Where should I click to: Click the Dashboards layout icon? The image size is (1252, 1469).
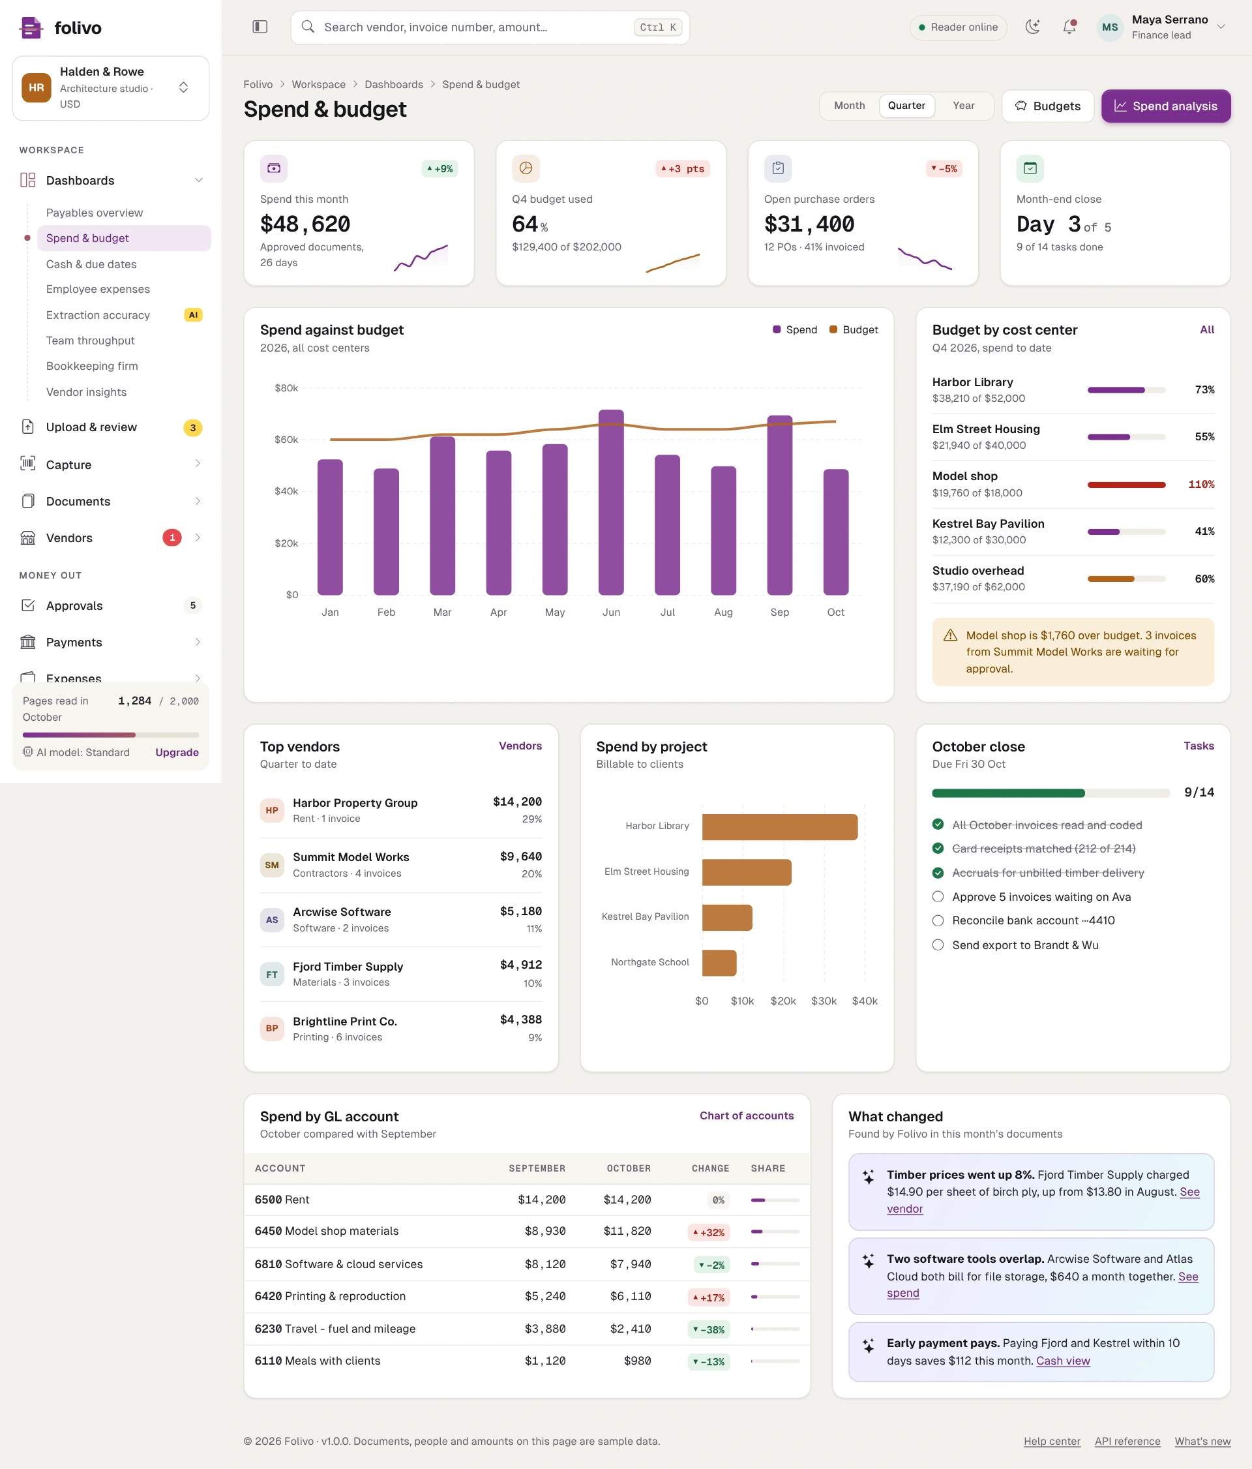(x=27, y=180)
